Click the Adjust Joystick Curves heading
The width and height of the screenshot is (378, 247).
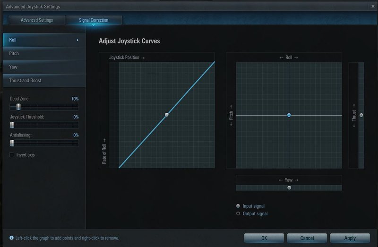(x=129, y=41)
